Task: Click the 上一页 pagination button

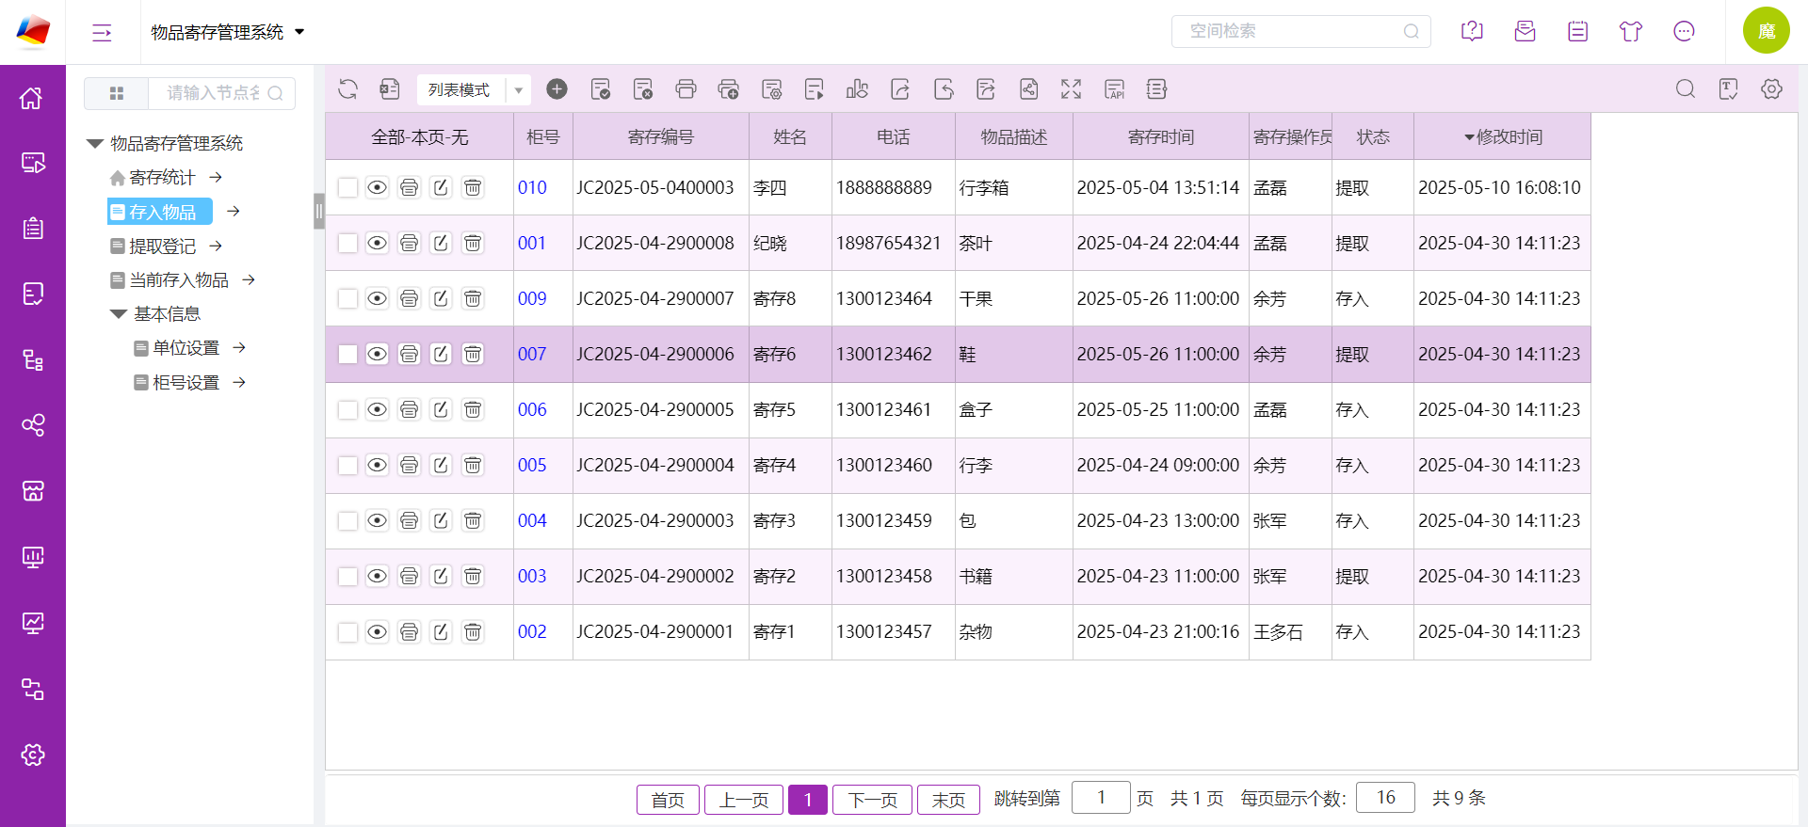Action: coord(744,800)
